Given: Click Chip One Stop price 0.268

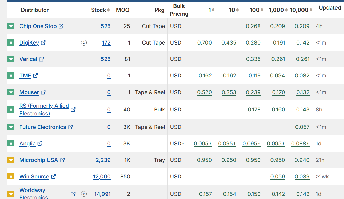Looking at the screenshot, I should pyautogui.click(x=253, y=26).
